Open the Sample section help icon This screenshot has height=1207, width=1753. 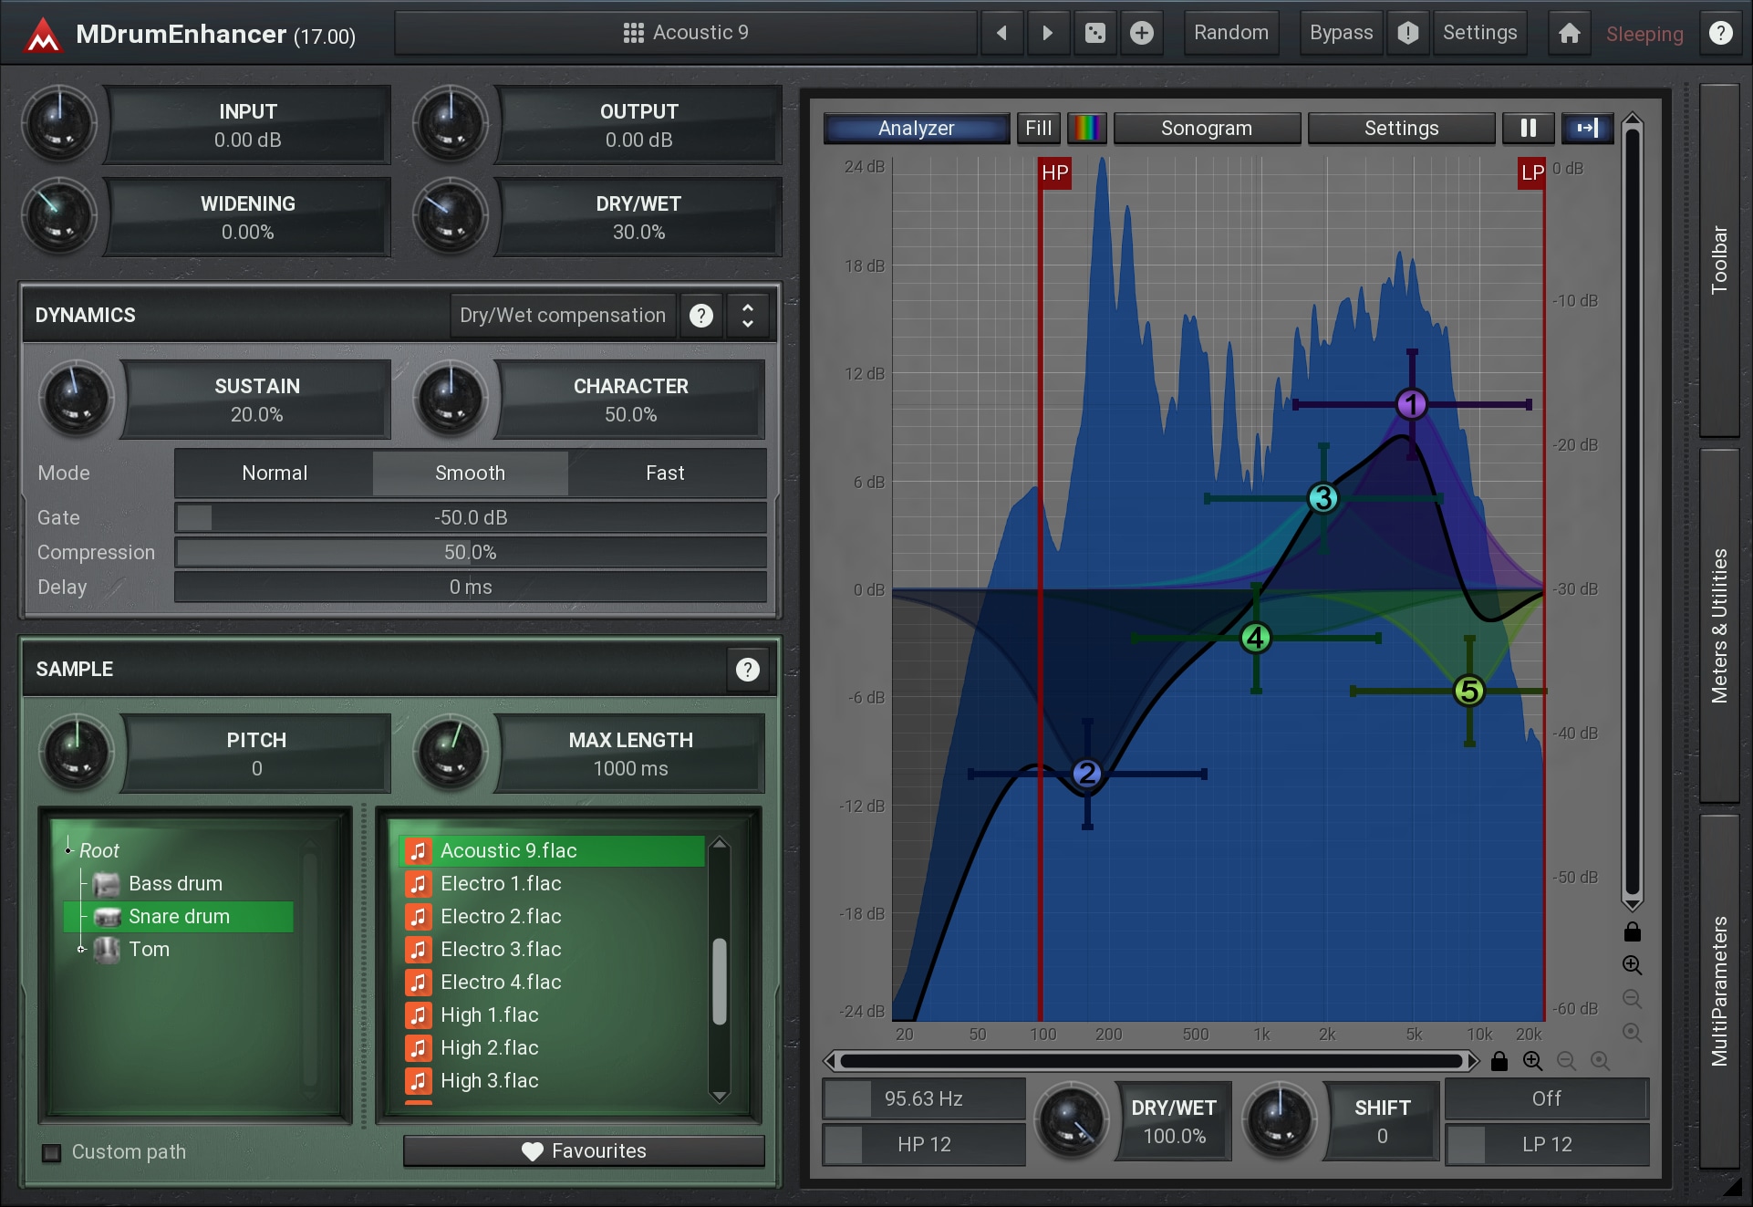(747, 670)
